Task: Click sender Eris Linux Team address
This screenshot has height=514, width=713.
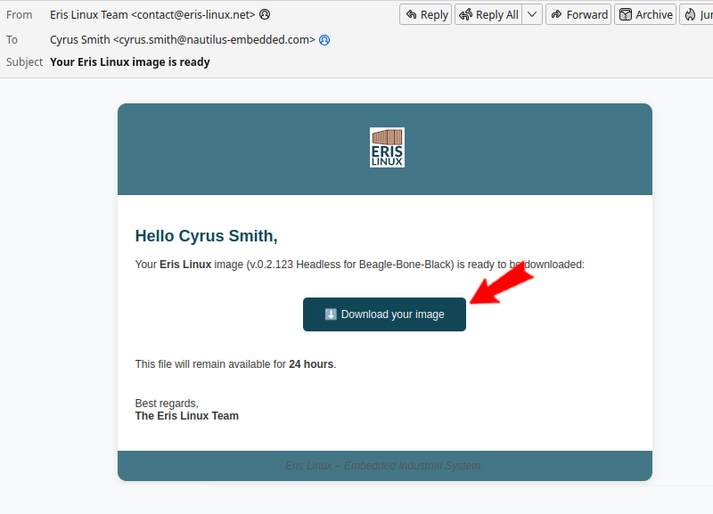Action: pos(152,14)
